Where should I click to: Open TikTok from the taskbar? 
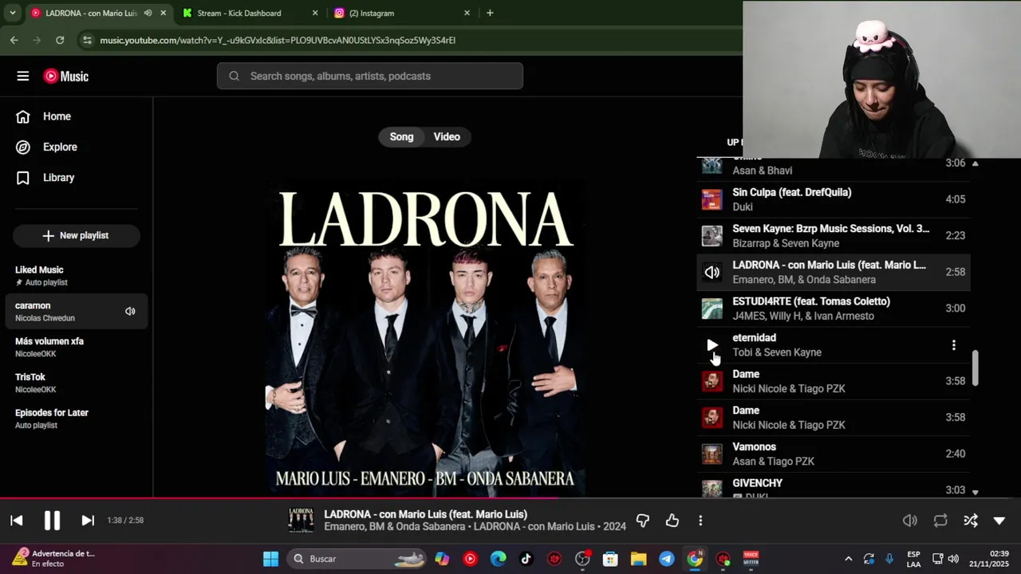click(x=526, y=559)
